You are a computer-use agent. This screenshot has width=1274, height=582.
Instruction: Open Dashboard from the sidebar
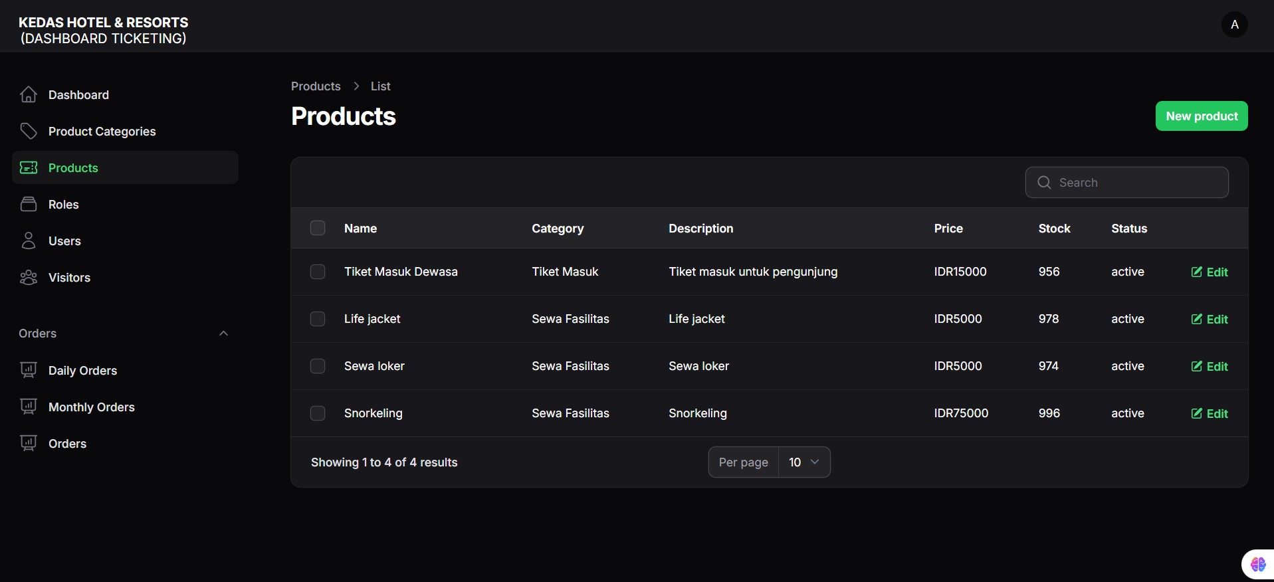tap(125, 94)
